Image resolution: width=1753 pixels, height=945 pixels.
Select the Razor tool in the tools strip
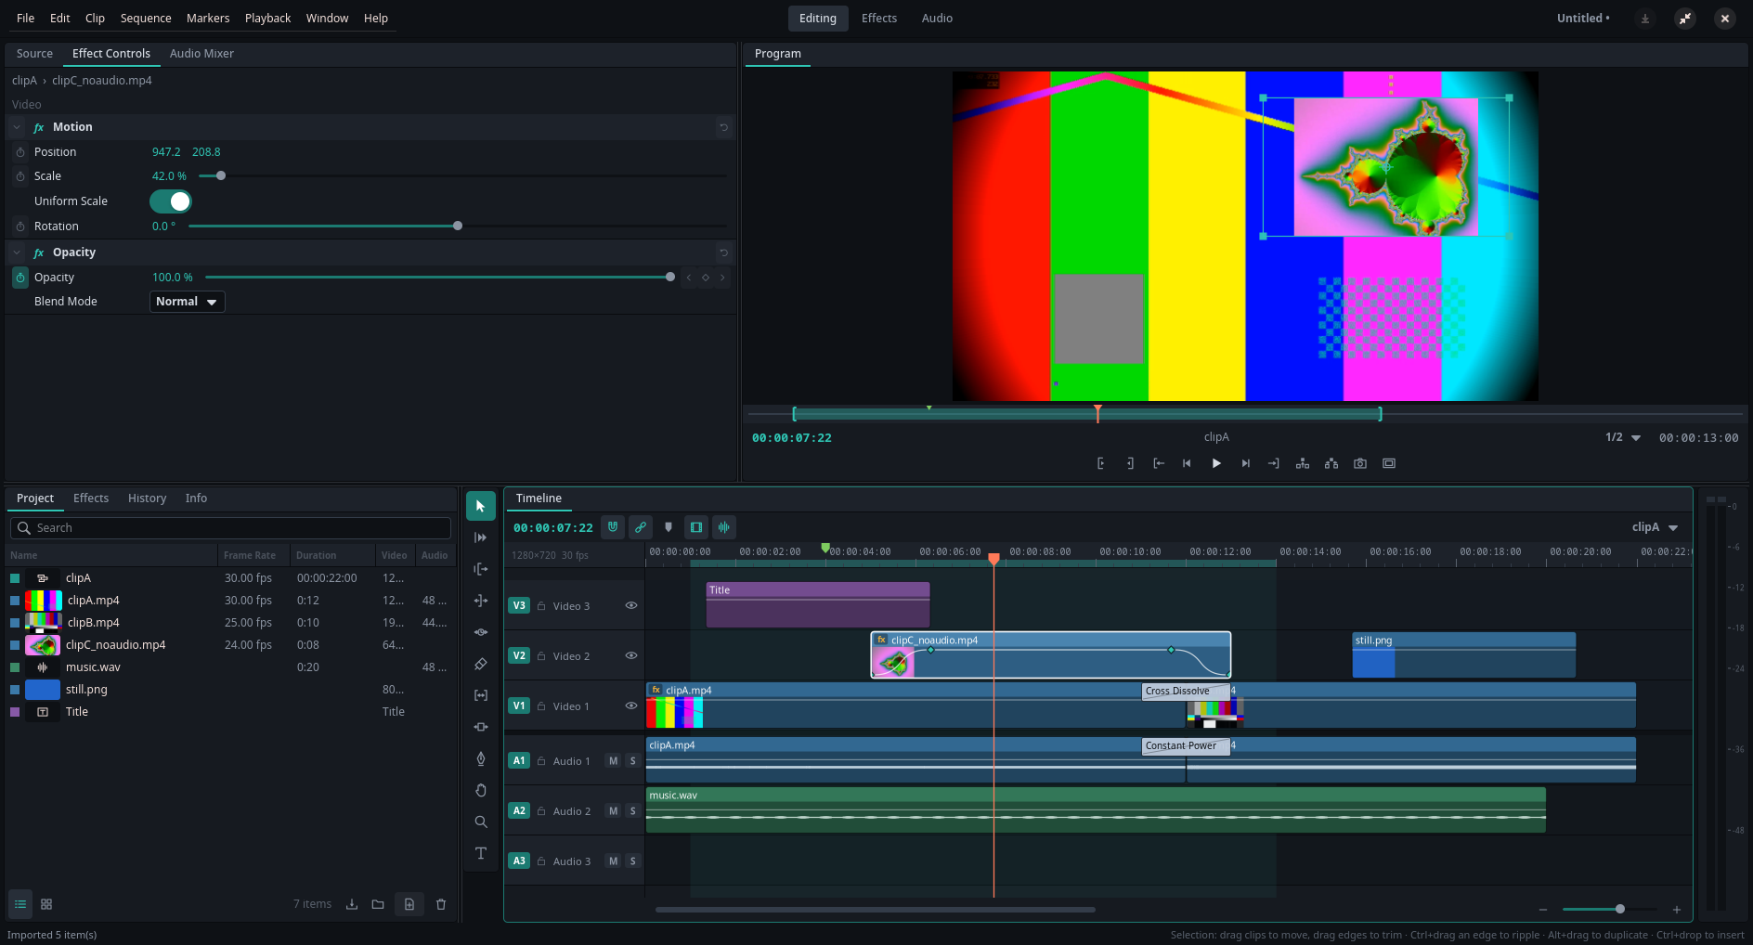(481, 664)
